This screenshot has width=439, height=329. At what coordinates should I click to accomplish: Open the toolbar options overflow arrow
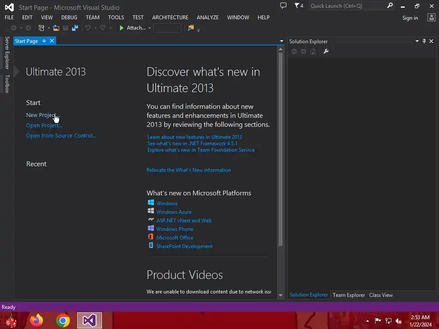(198, 30)
